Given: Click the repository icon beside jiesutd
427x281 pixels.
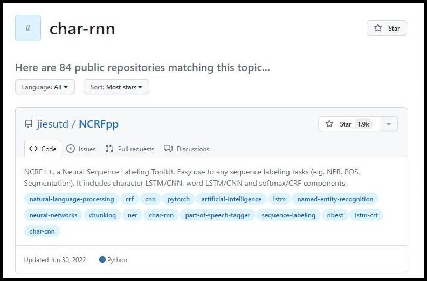Looking at the screenshot, I should [29, 124].
